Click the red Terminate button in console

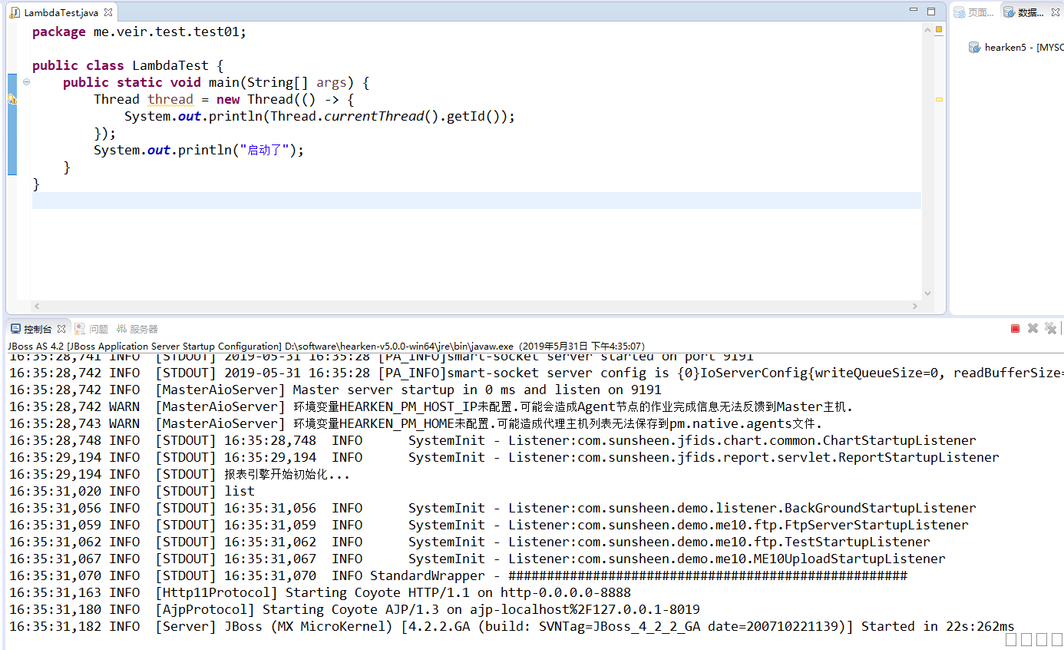[x=1015, y=329]
